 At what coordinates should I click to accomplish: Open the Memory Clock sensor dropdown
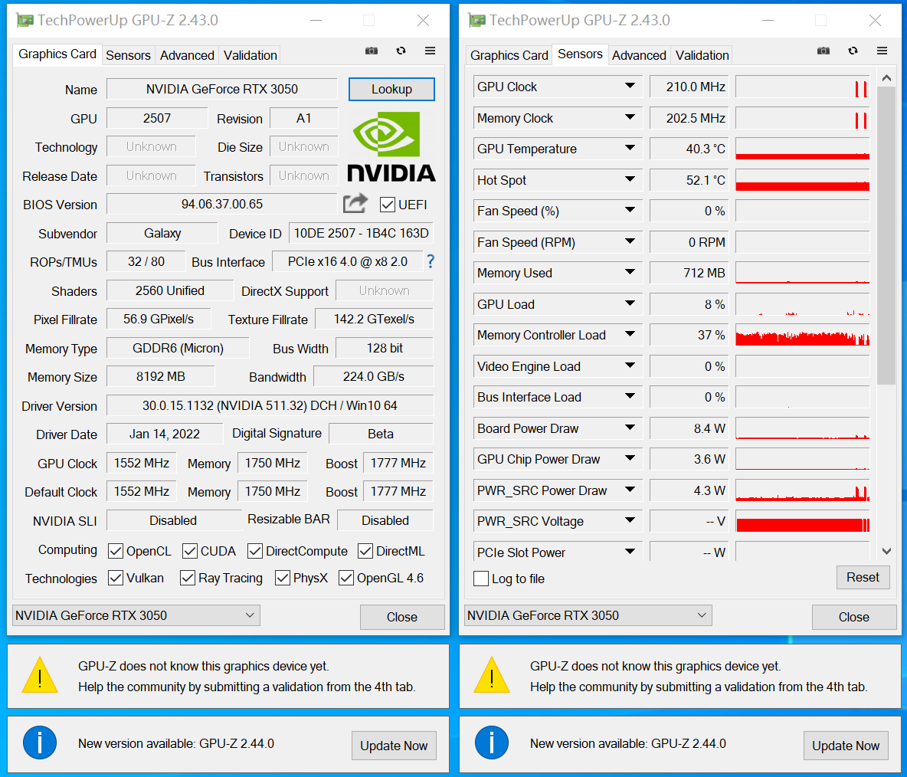tap(630, 117)
